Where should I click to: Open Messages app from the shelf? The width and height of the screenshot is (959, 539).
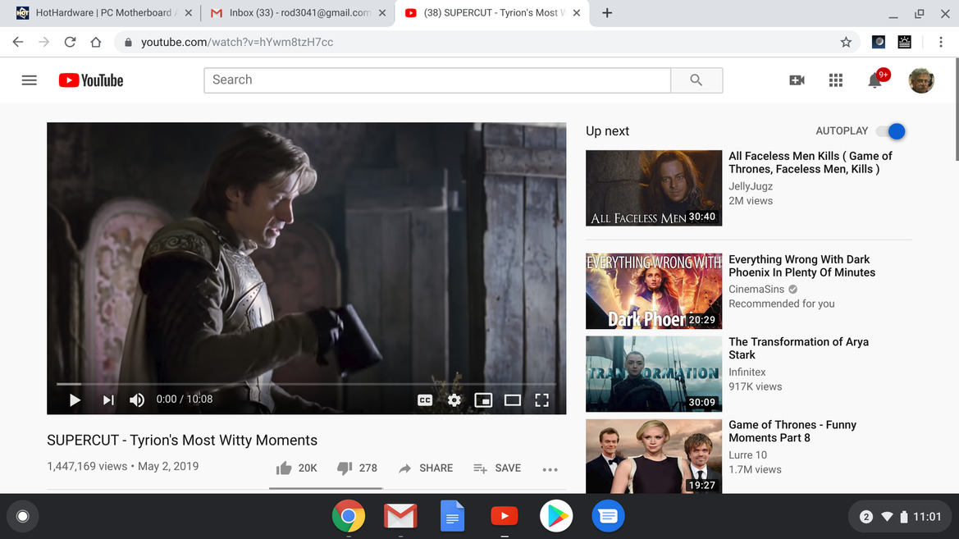(x=608, y=516)
